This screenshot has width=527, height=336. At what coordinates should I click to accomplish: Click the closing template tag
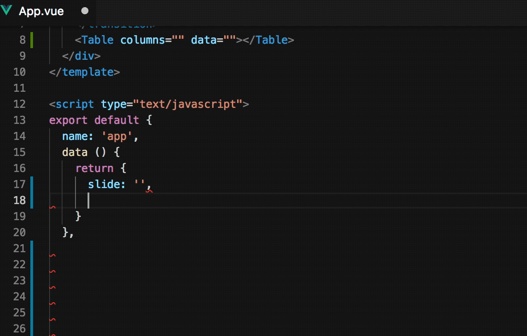[88, 72]
